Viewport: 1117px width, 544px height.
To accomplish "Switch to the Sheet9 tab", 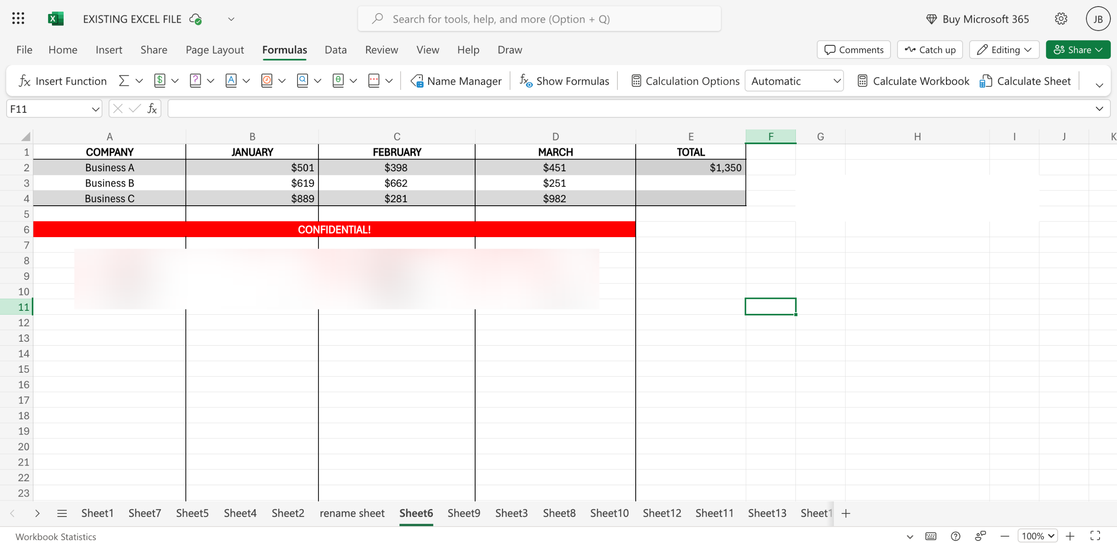I will point(463,513).
